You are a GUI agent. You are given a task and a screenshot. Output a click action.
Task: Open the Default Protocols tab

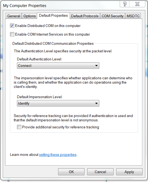coord(85,16)
